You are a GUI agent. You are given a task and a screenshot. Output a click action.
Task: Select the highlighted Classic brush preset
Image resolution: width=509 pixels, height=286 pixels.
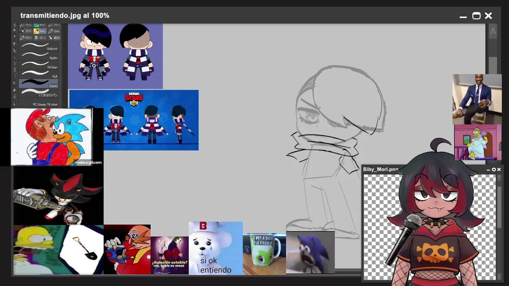pos(39,83)
